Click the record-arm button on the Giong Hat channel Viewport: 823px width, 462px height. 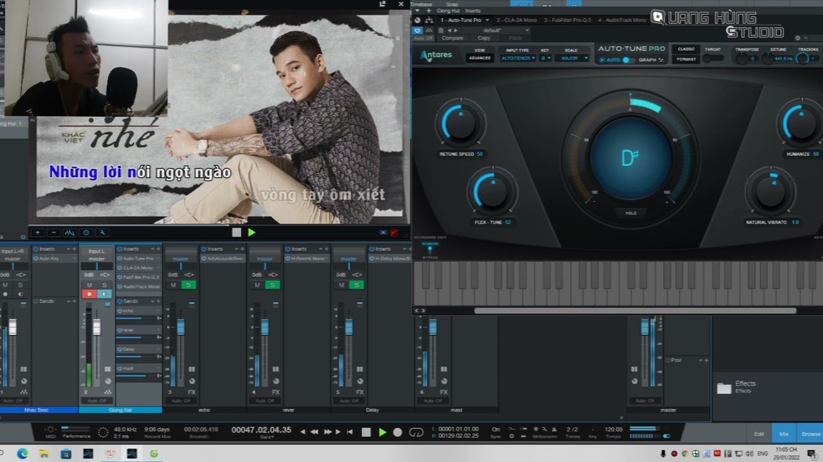pyautogui.click(x=89, y=294)
